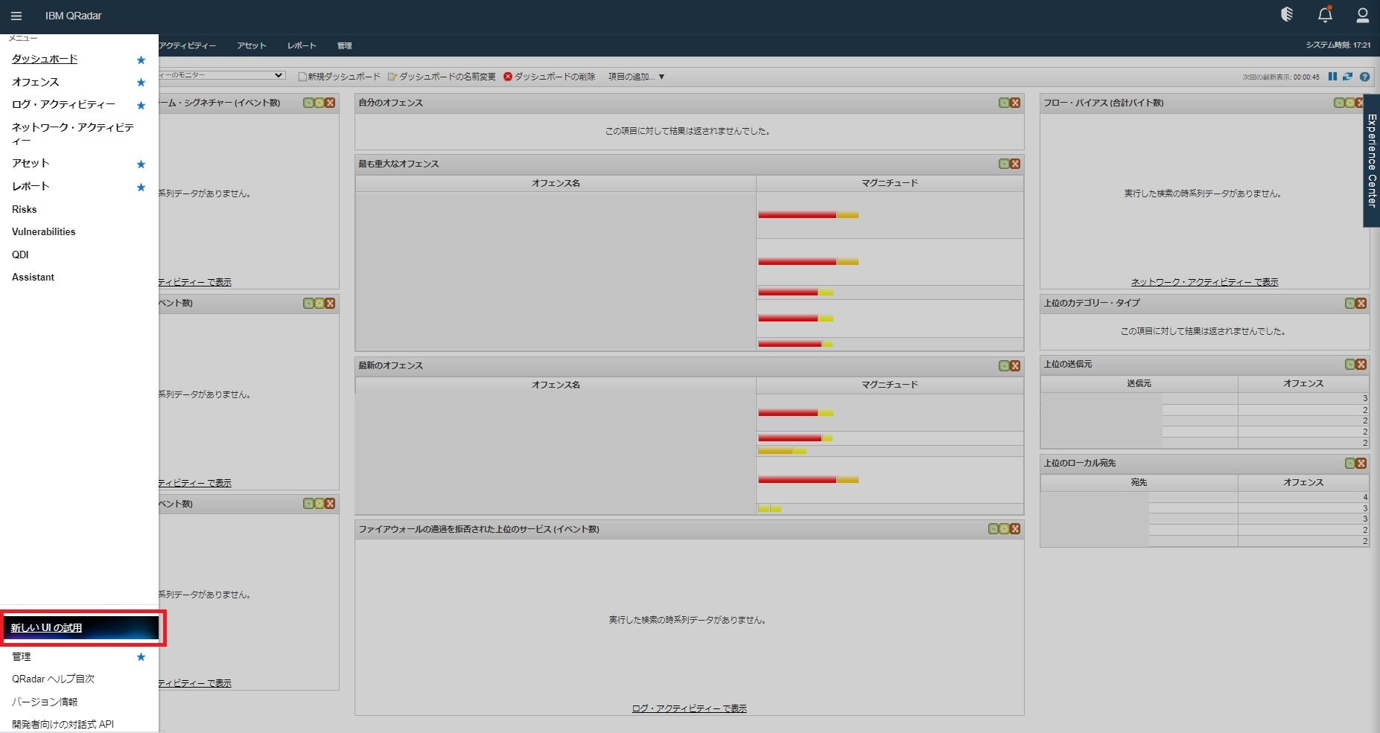
Task: Click the first red magnitude bar
Action: click(x=798, y=215)
